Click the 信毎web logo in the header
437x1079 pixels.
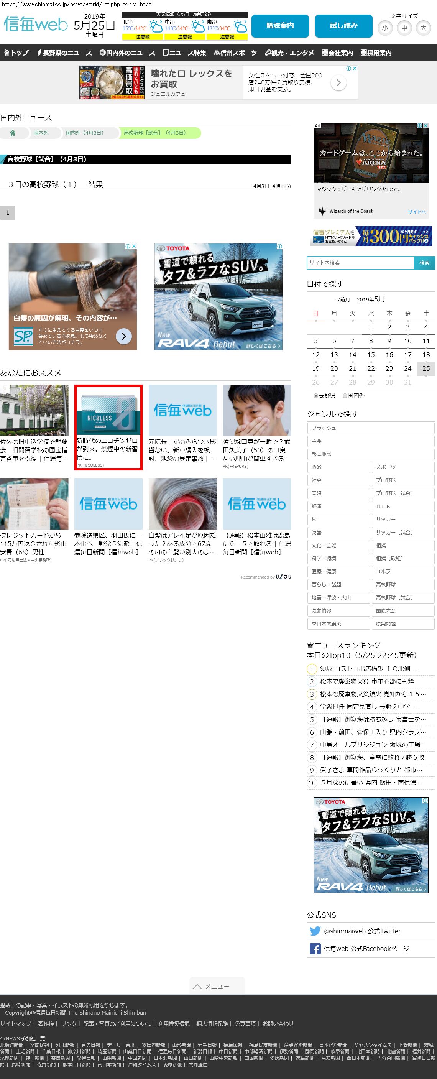pos(36,25)
